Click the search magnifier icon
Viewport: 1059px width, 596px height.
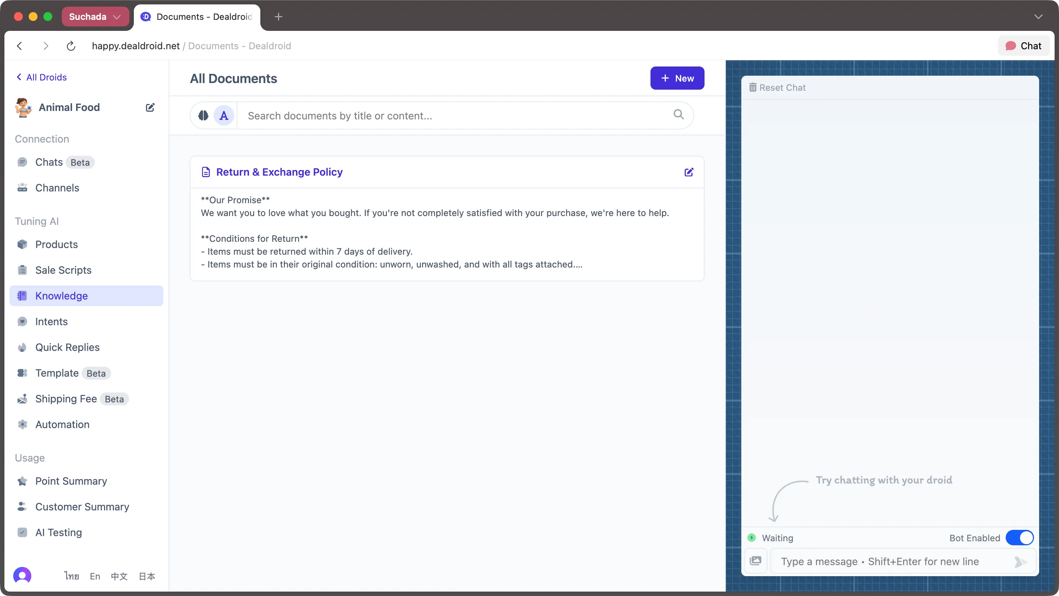point(678,115)
